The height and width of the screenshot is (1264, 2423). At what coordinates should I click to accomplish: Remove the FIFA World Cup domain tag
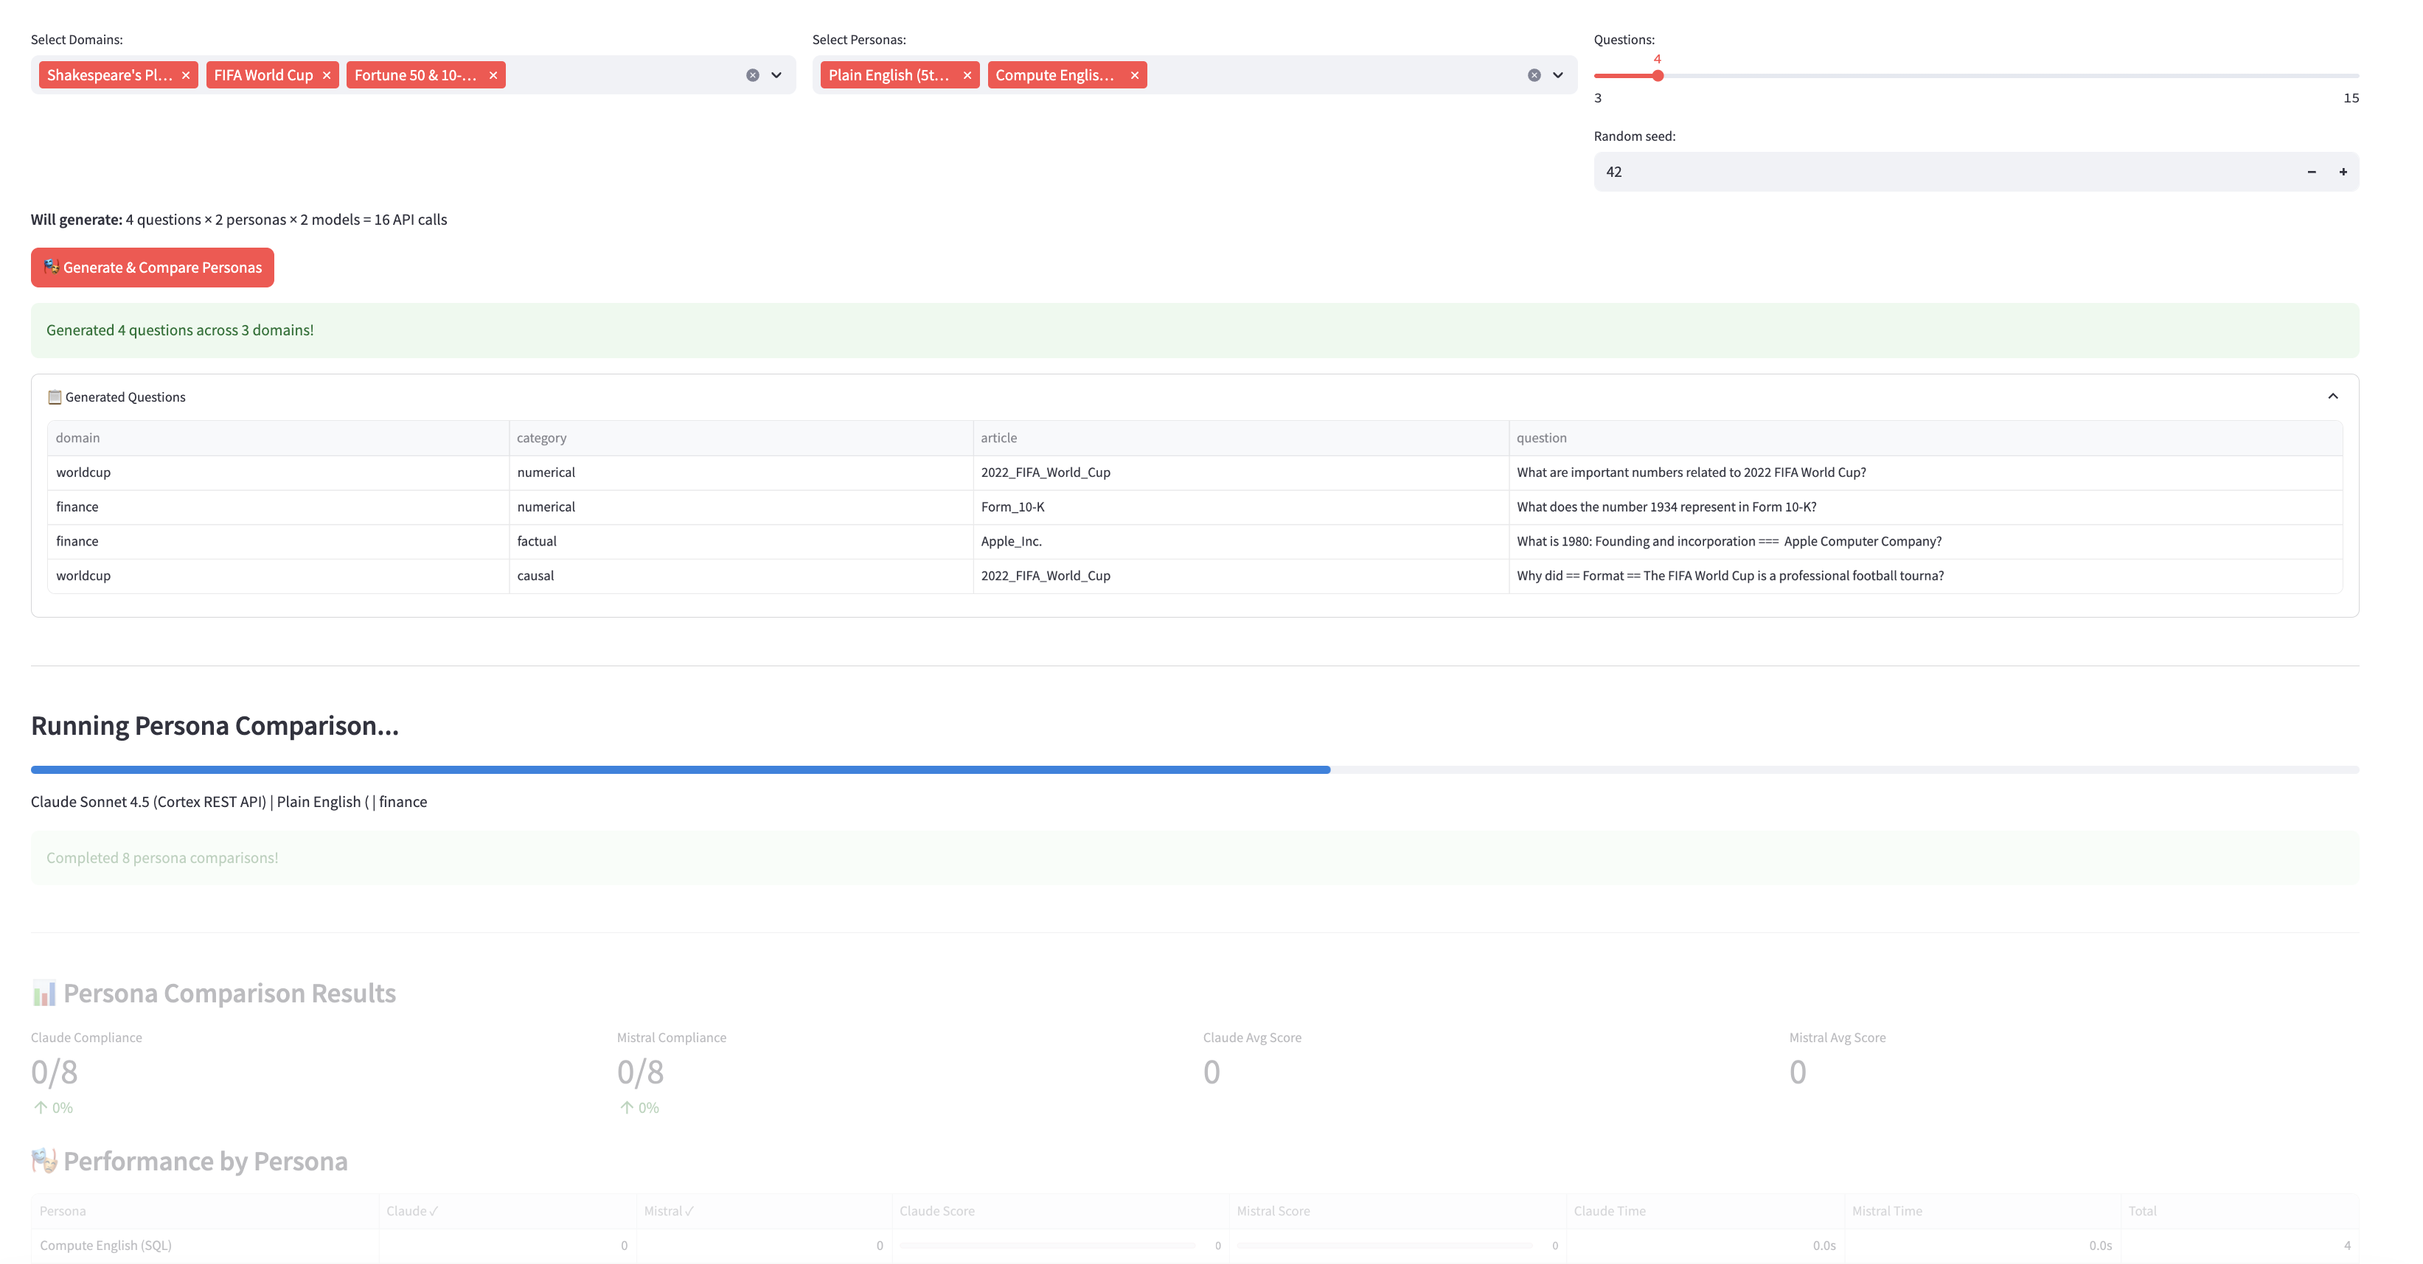327,74
